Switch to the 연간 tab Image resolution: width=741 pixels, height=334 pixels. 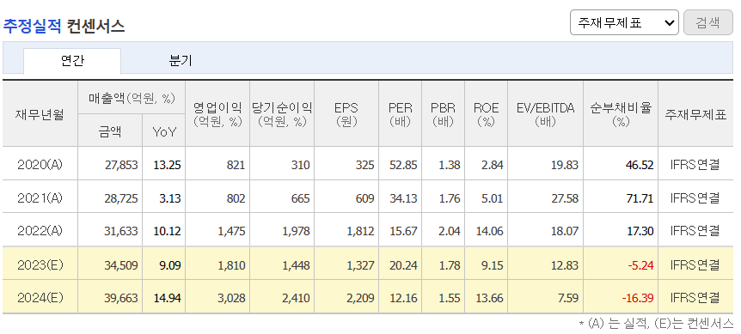(72, 61)
